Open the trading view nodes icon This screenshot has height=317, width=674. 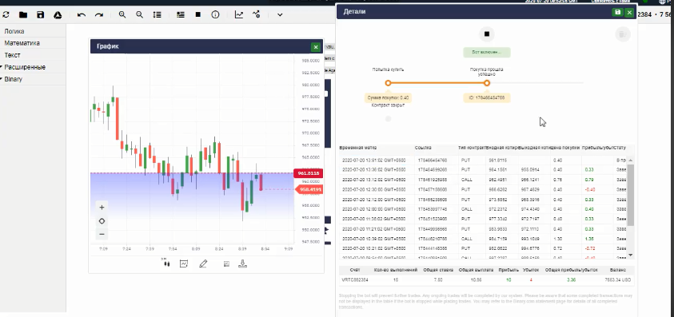[256, 14]
